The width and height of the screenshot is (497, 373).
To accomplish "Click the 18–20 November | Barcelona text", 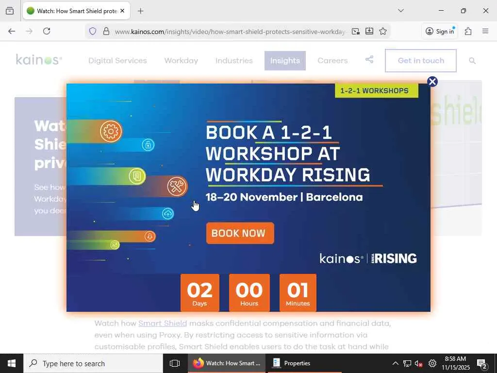I will point(284,197).
